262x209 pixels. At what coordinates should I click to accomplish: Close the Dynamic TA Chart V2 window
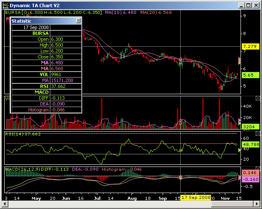coord(256,5)
